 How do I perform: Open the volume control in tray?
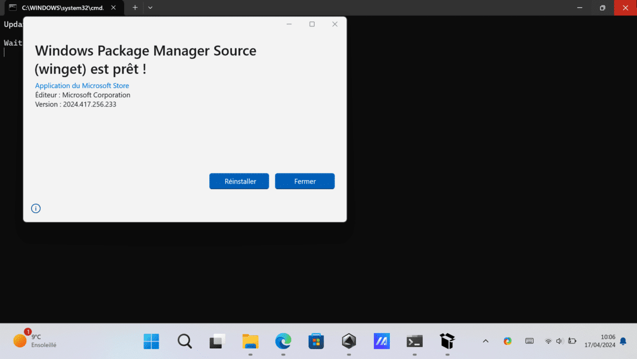560,341
